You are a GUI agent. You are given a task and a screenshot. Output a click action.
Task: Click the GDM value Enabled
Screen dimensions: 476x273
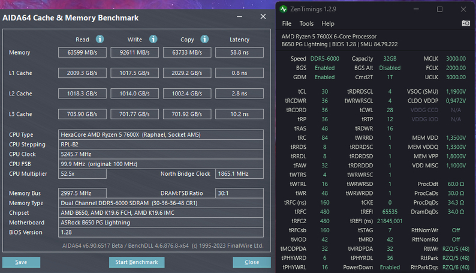click(324, 77)
